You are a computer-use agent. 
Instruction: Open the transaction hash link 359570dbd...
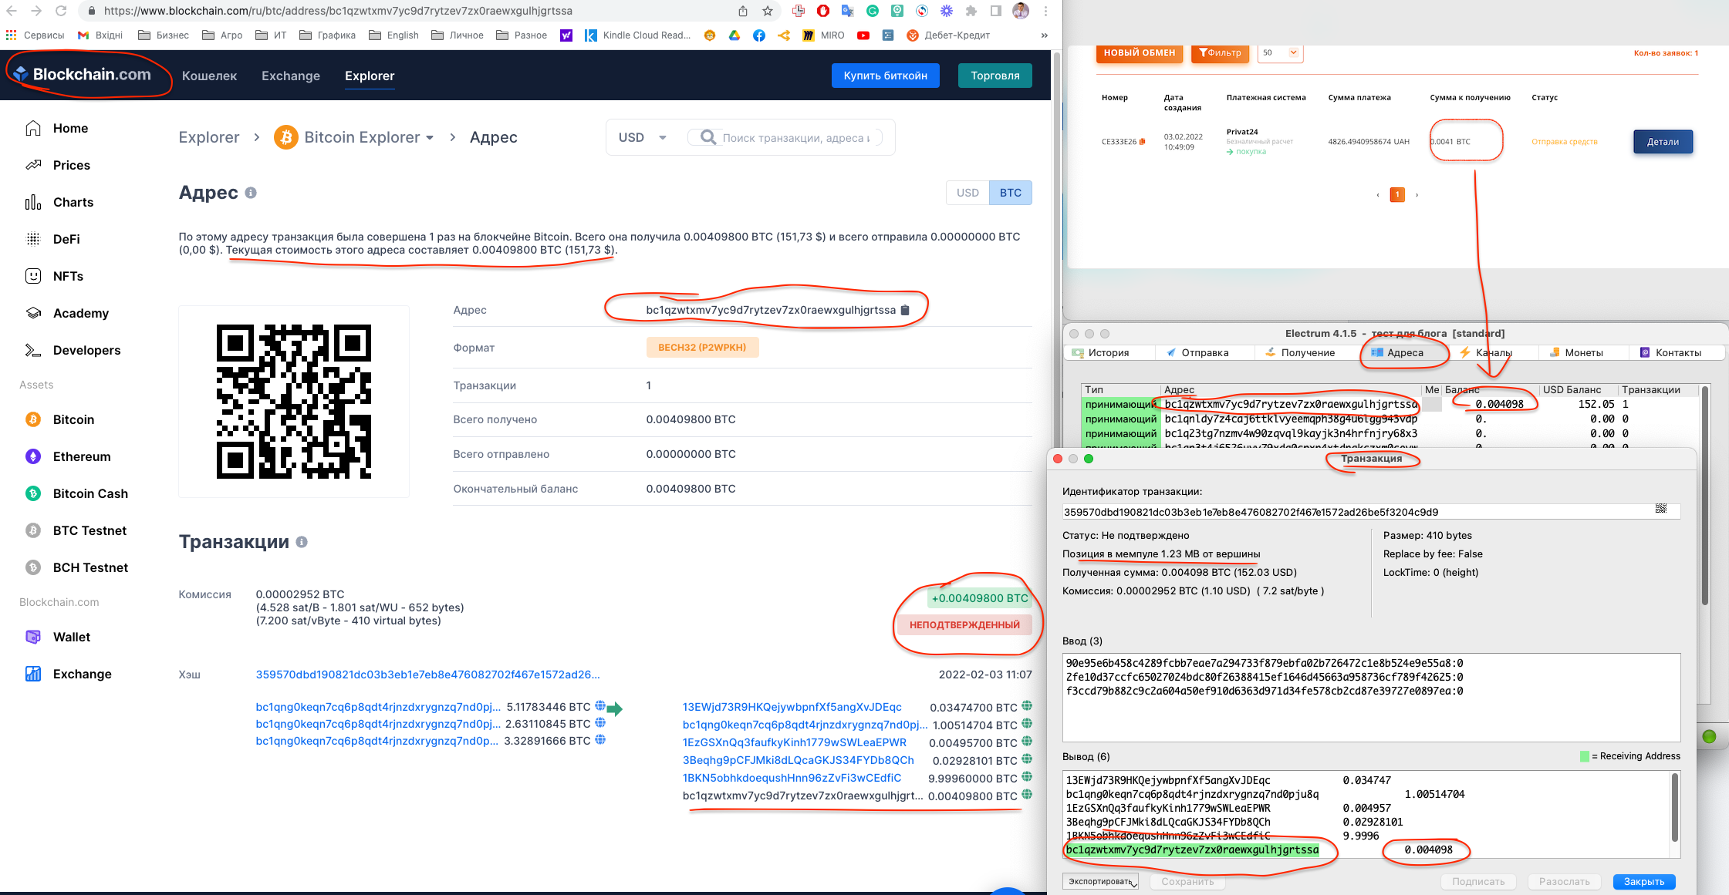point(427,675)
